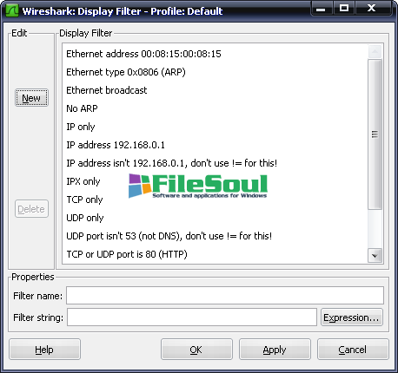The image size is (398, 373).
Task: Apply the display filter
Action: point(275,350)
